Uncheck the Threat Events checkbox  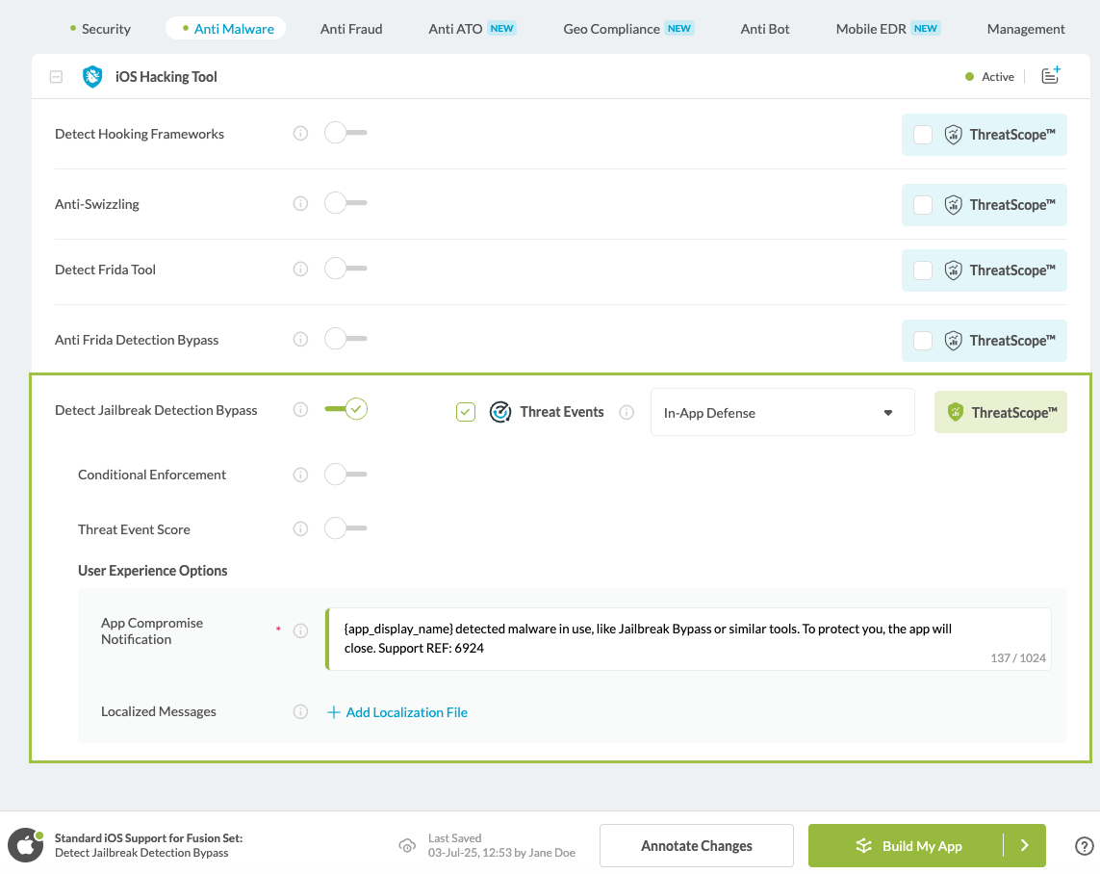(x=466, y=412)
